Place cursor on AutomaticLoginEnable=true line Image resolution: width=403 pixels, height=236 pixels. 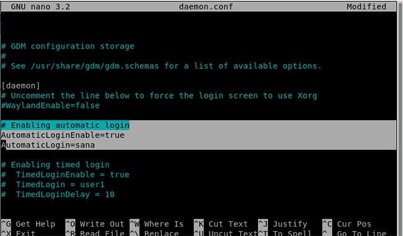tap(63, 135)
